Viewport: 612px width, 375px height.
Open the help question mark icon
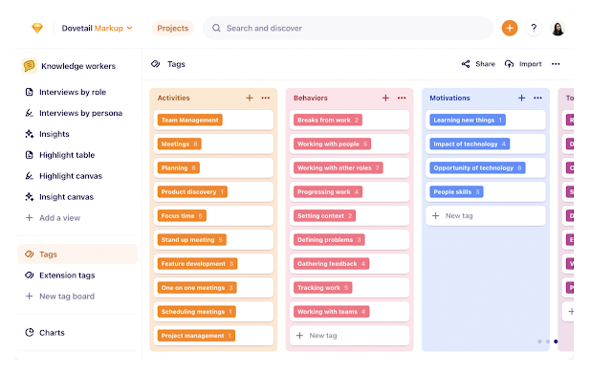(534, 28)
